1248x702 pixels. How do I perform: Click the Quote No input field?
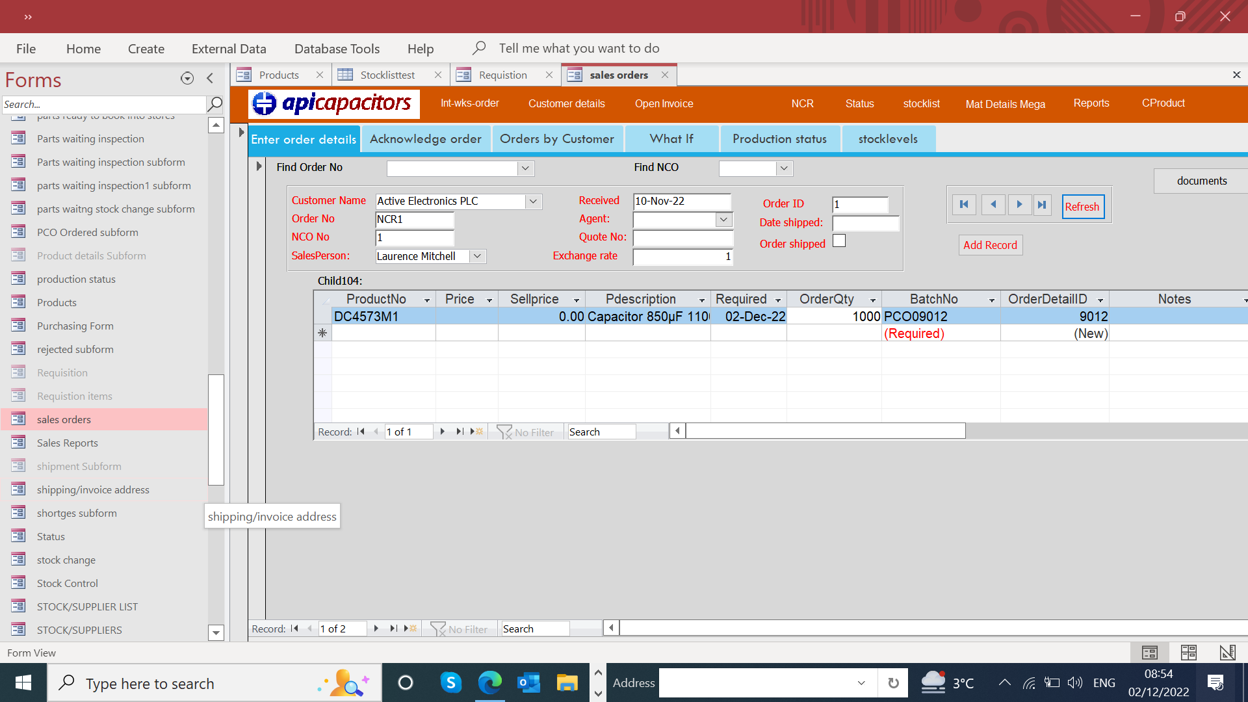682,238
